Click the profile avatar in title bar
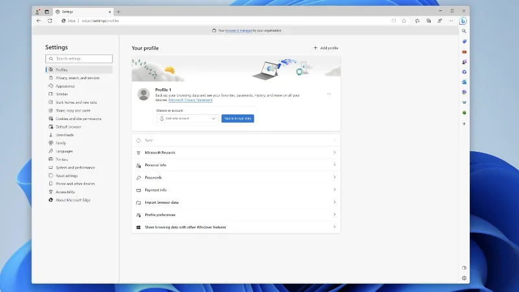Screen dimensions: 519x292 point(38,12)
